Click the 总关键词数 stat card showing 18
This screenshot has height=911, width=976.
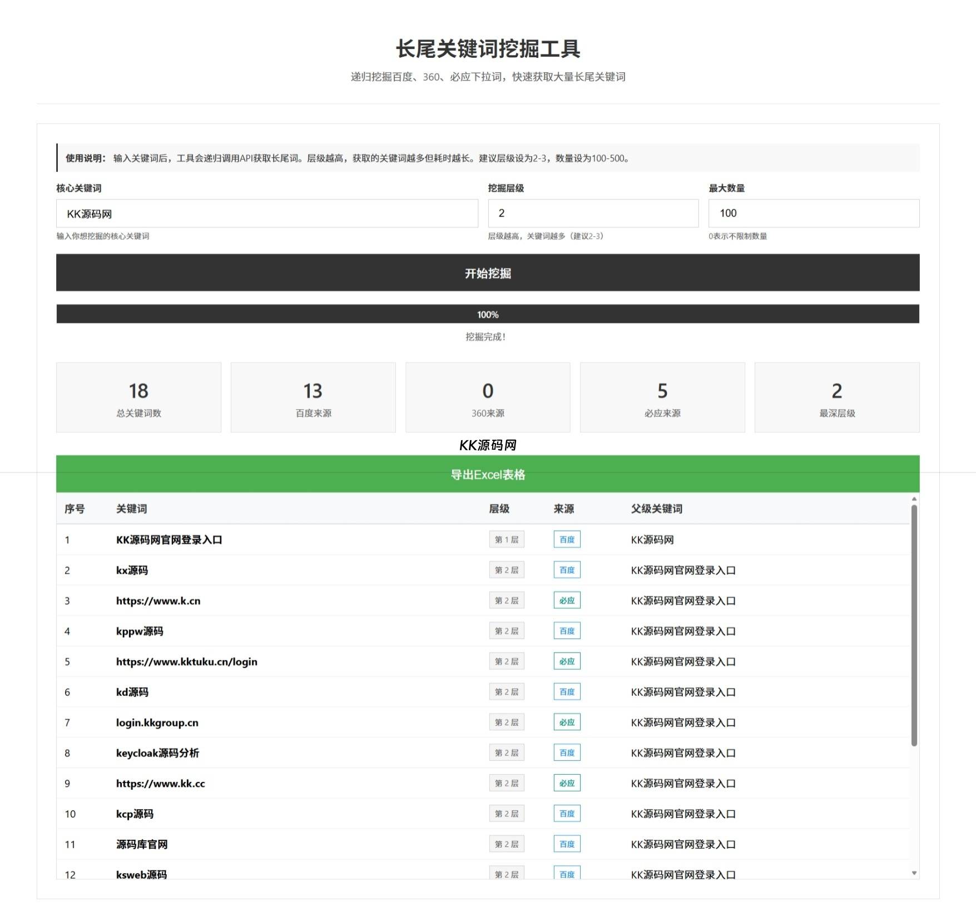[138, 397]
